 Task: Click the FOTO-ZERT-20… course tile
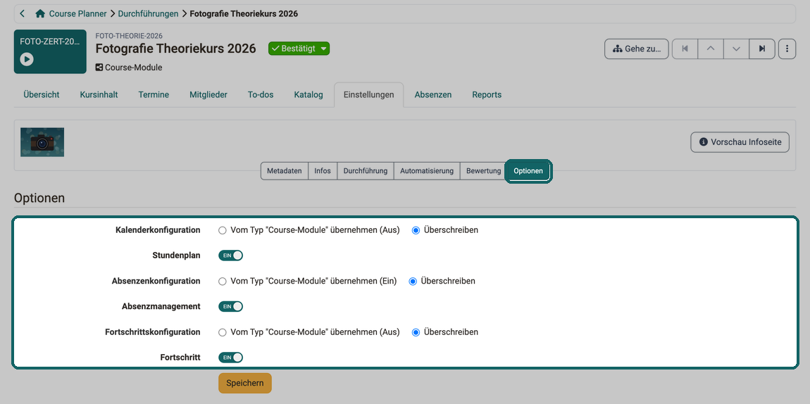(50, 51)
